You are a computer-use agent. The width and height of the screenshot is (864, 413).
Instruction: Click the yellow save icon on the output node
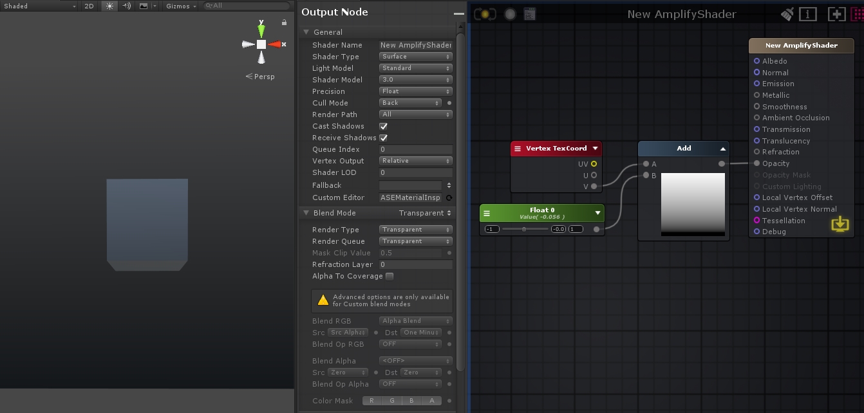point(840,224)
